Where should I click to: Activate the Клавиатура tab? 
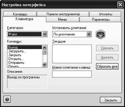(x=24, y=19)
